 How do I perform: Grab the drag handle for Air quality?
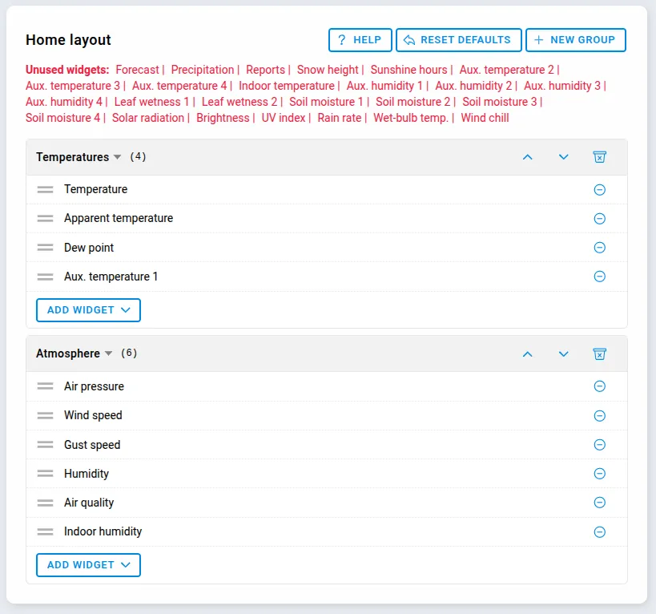pyautogui.click(x=45, y=503)
